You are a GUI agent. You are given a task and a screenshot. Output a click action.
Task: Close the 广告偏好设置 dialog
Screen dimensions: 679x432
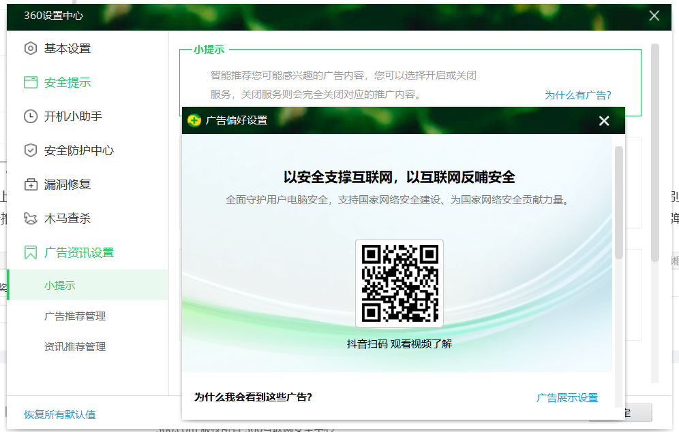coord(603,121)
